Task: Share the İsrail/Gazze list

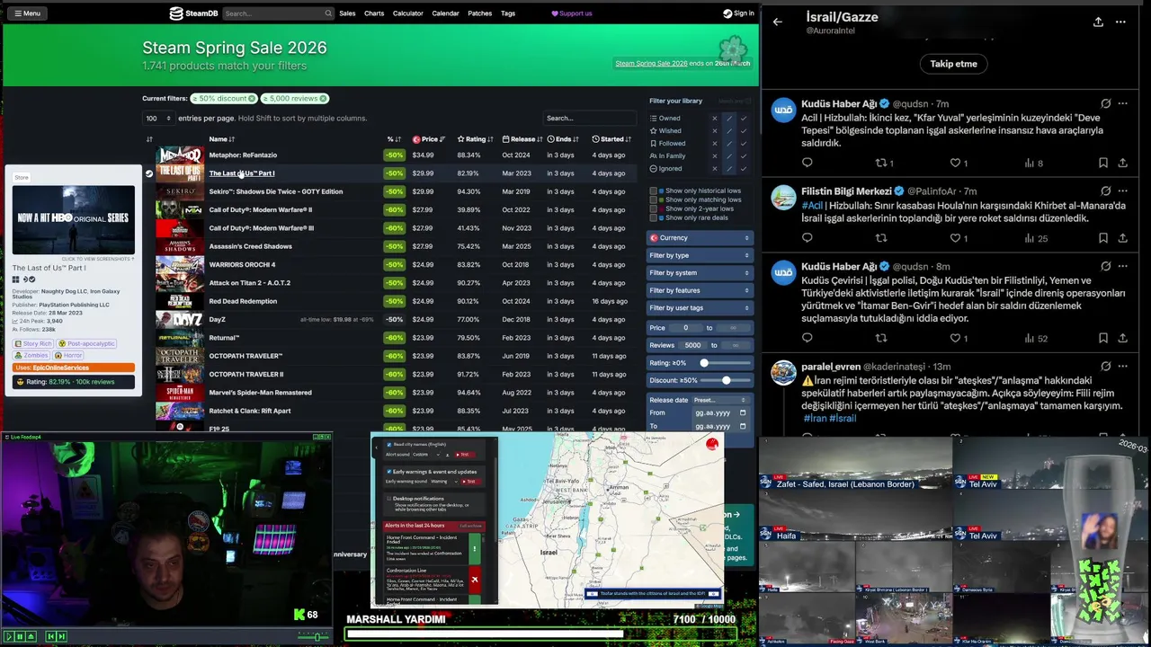Action: click(1098, 22)
